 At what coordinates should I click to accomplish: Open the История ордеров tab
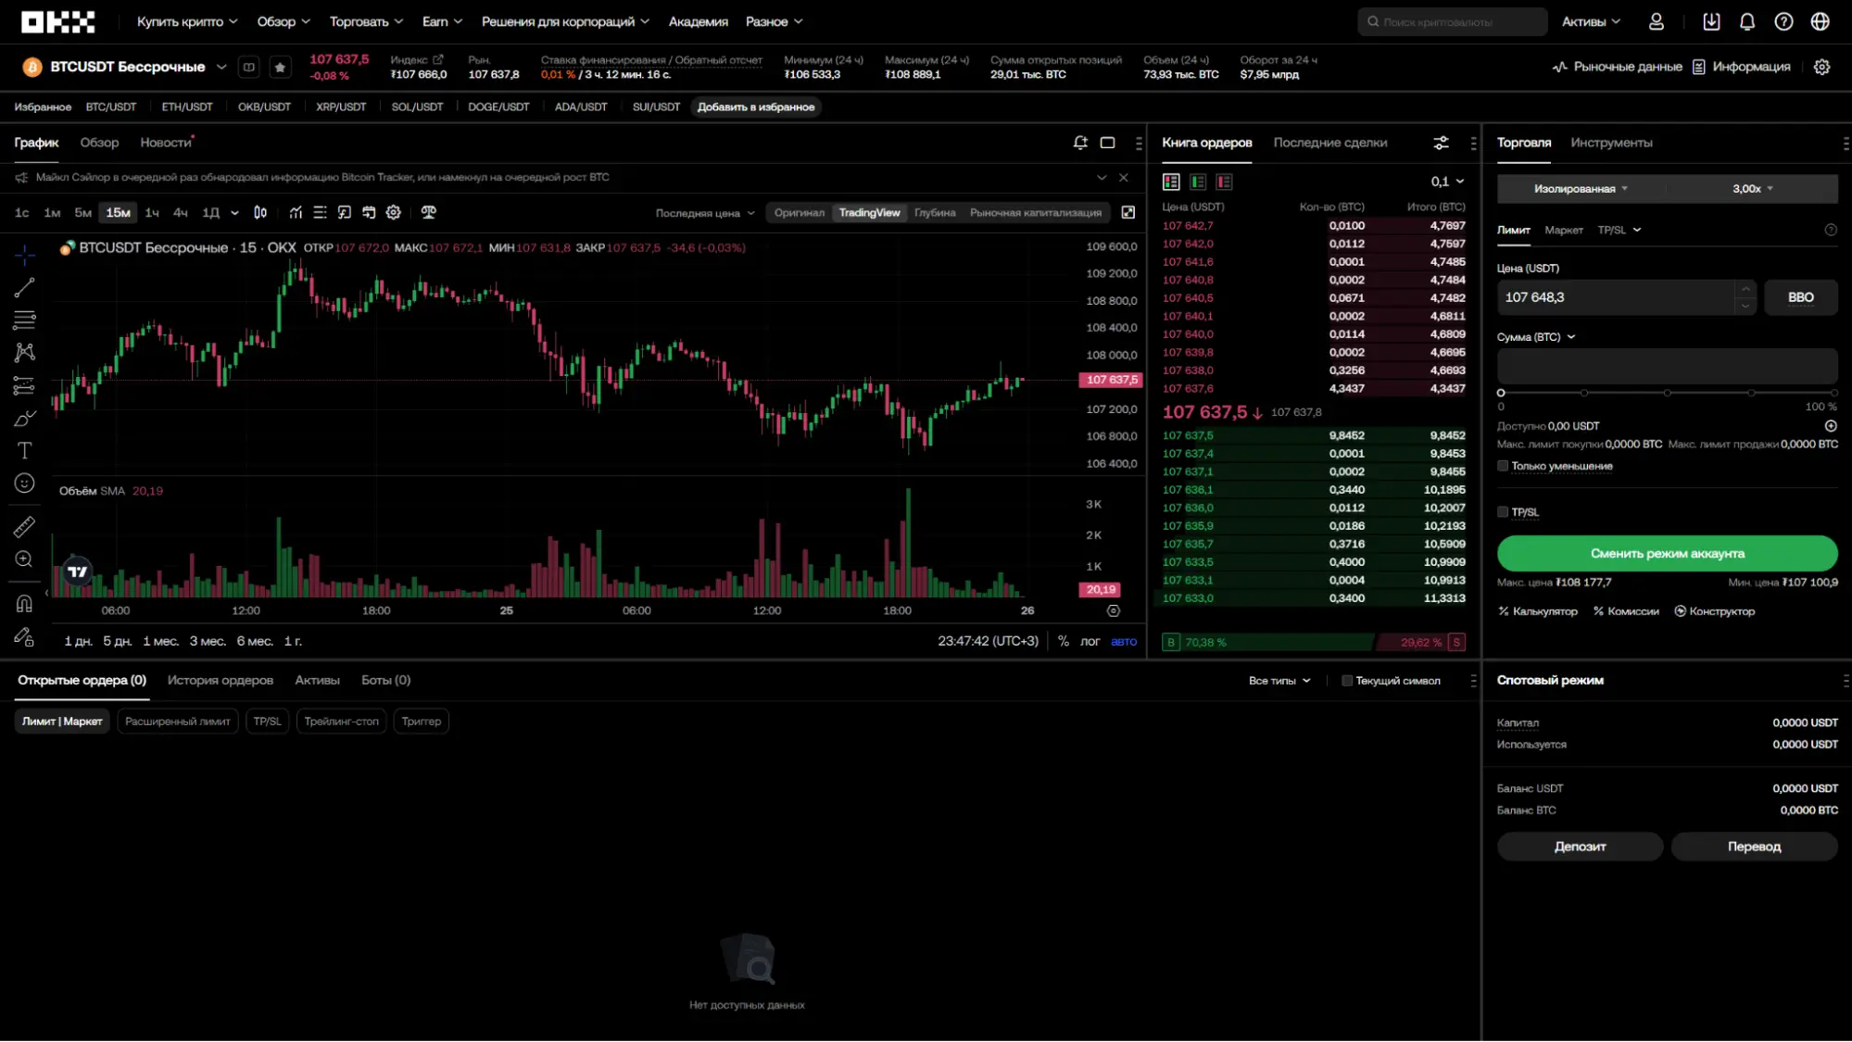pyautogui.click(x=220, y=680)
